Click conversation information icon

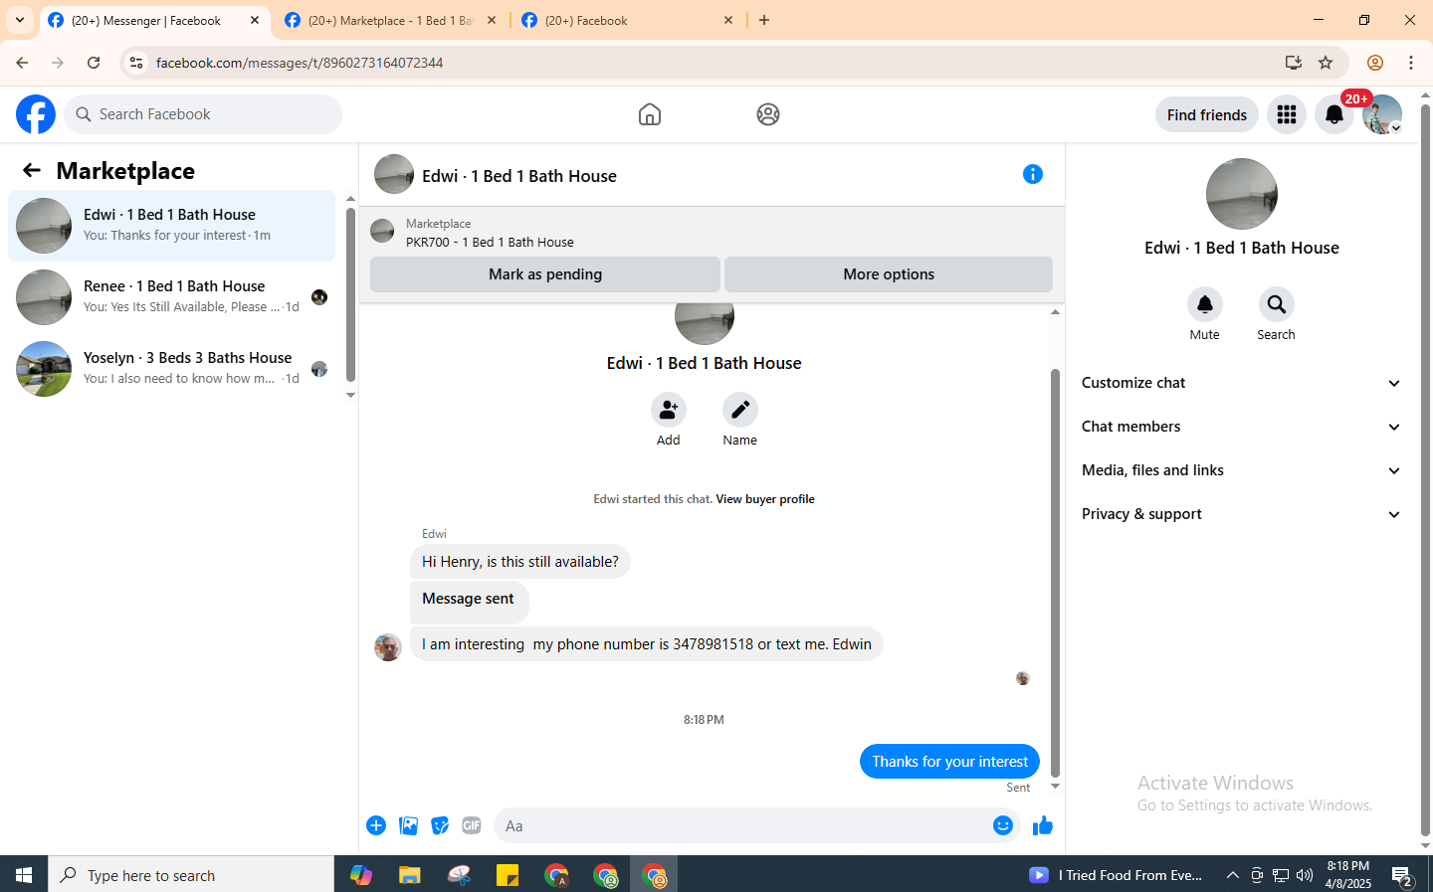tap(1033, 174)
